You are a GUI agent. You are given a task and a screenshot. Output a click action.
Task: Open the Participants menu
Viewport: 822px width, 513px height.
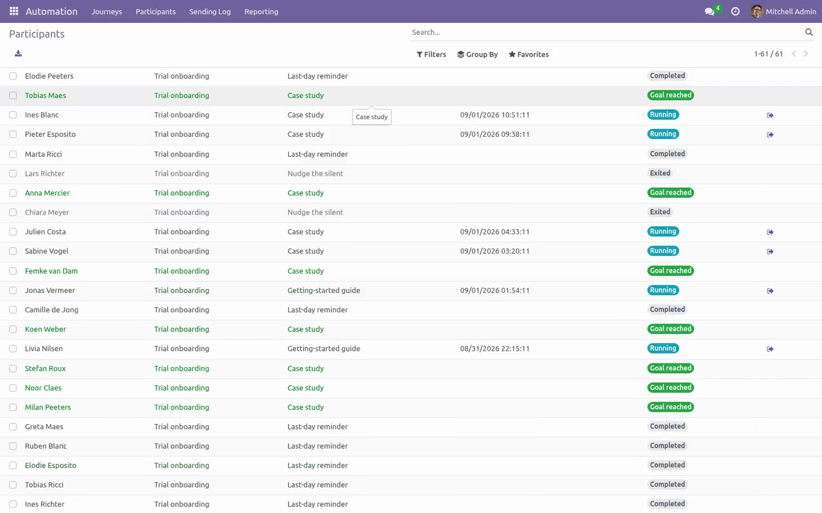(156, 11)
